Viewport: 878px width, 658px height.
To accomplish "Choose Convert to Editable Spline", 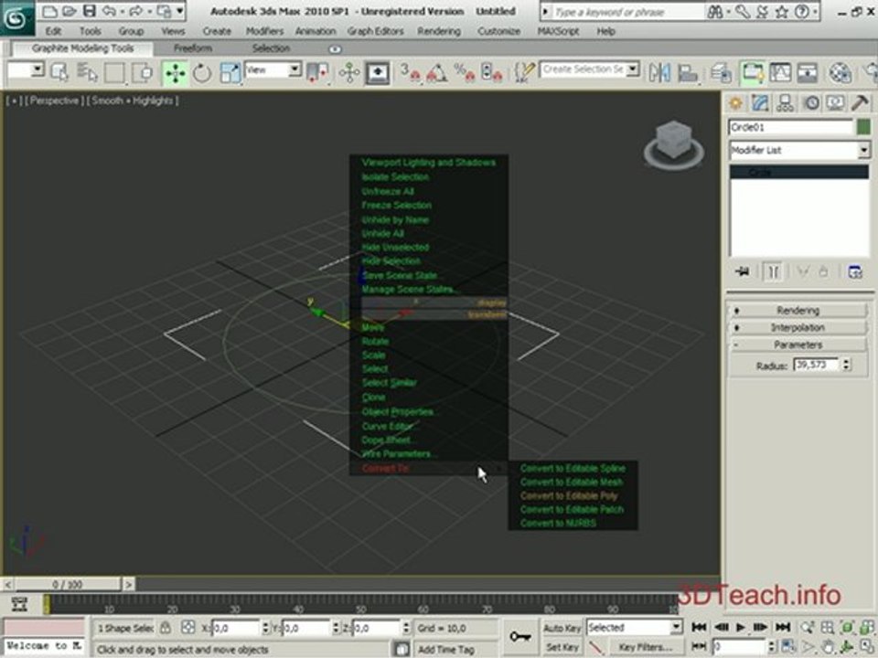I will 573,468.
